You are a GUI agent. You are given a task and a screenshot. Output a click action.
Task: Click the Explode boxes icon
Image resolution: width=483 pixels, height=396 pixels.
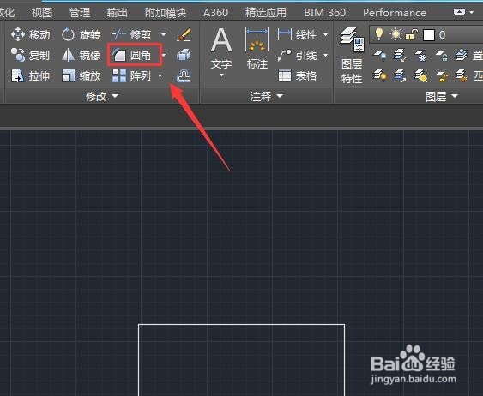click(184, 55)
